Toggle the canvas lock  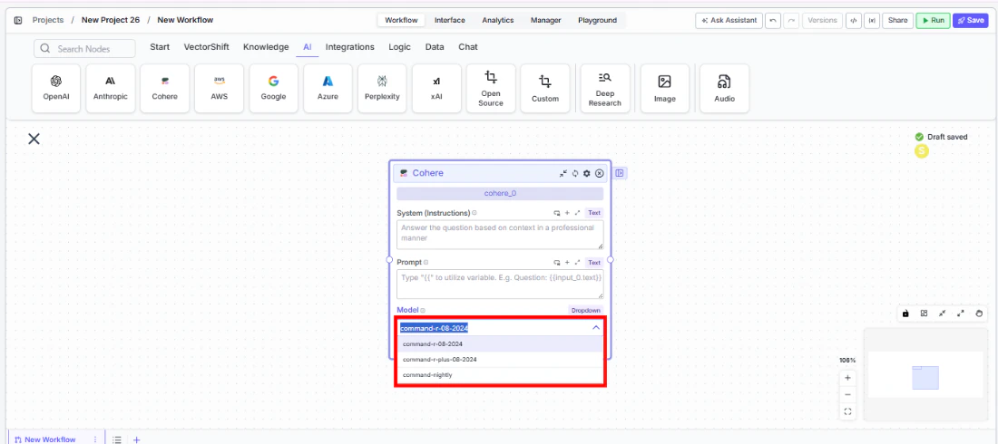tap(905, 314)
